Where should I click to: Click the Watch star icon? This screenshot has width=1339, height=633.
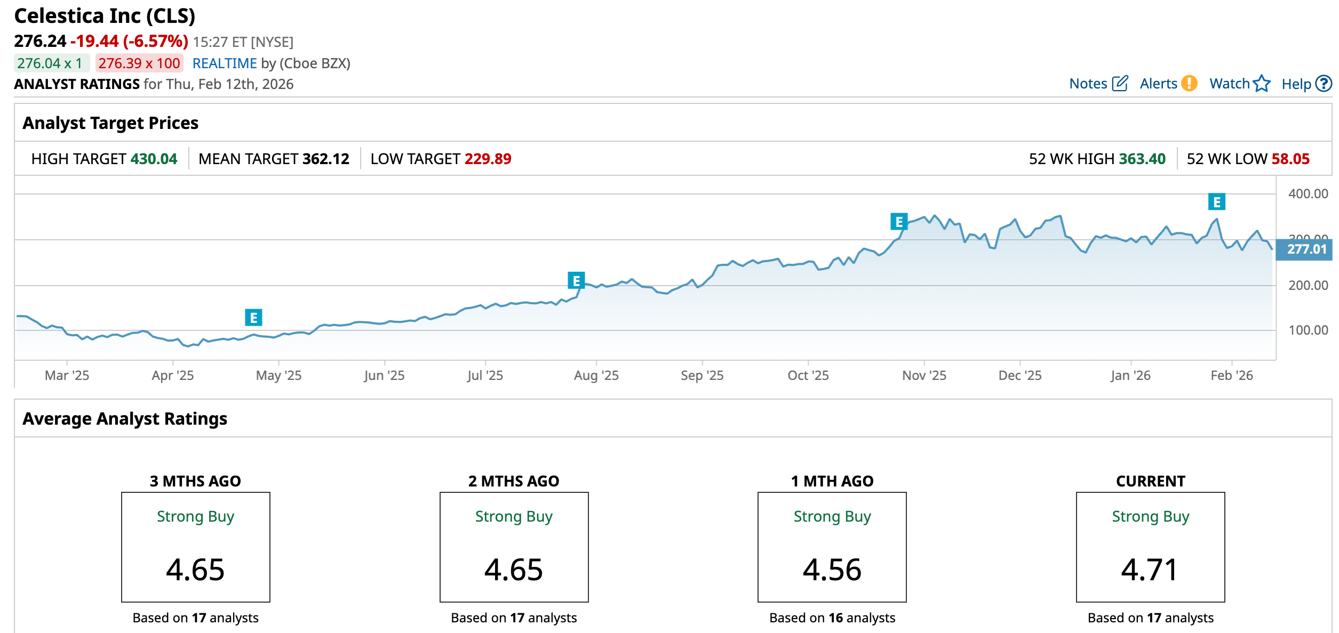[1262, 84]
